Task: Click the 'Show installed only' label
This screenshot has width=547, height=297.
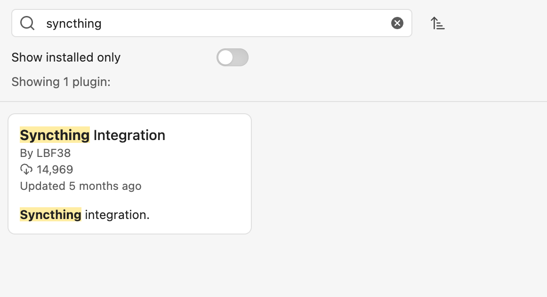Action: (66, 57)
